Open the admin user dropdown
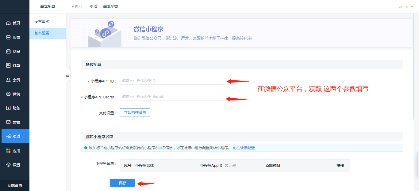419x191 pixels. 406,6
